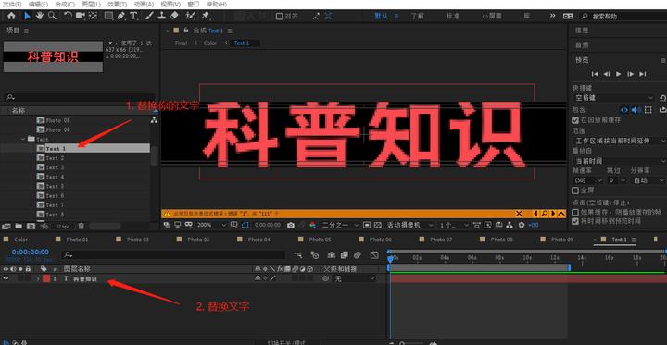Click the frame blending icon in timeline
This screenshot has width=667, height=345.
pyautogui.click(x=344, y=255)
